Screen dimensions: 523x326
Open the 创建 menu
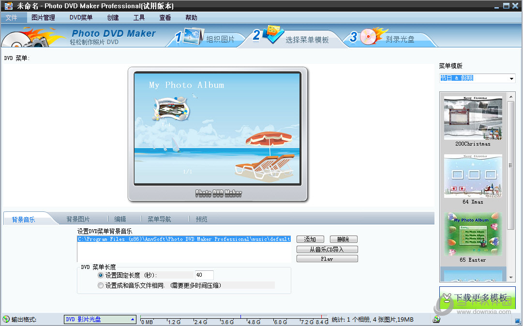113,18
